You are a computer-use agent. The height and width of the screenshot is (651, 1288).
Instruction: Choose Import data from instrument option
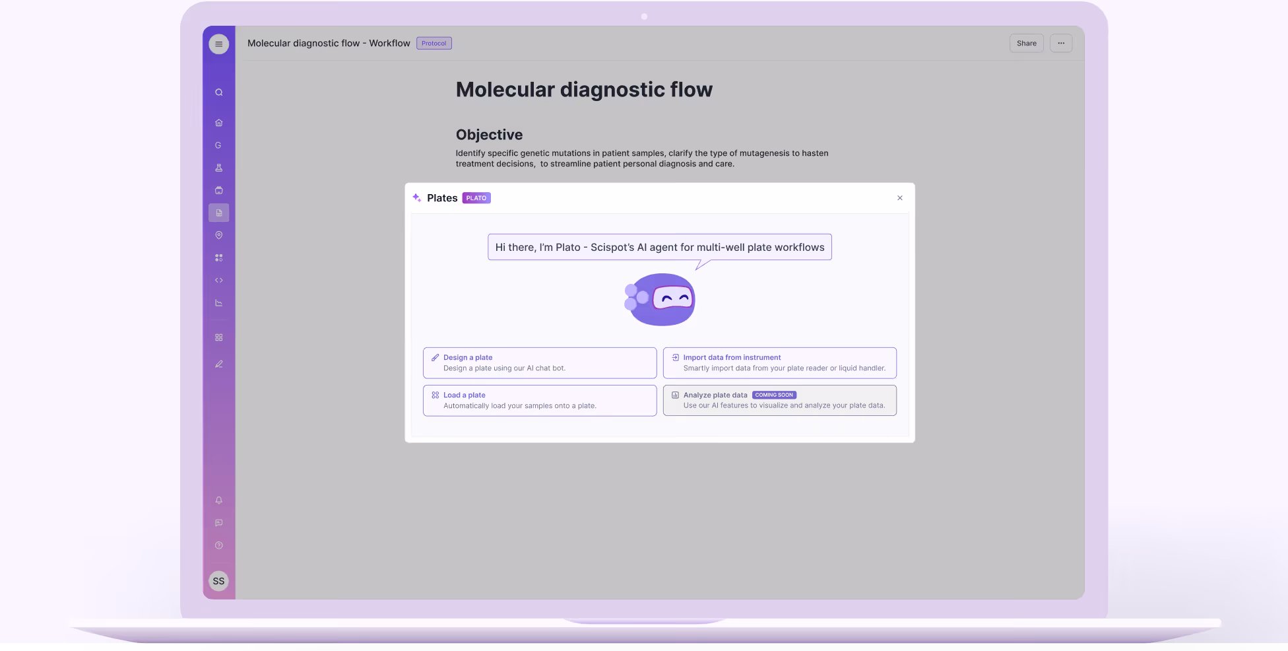(779, 362)
